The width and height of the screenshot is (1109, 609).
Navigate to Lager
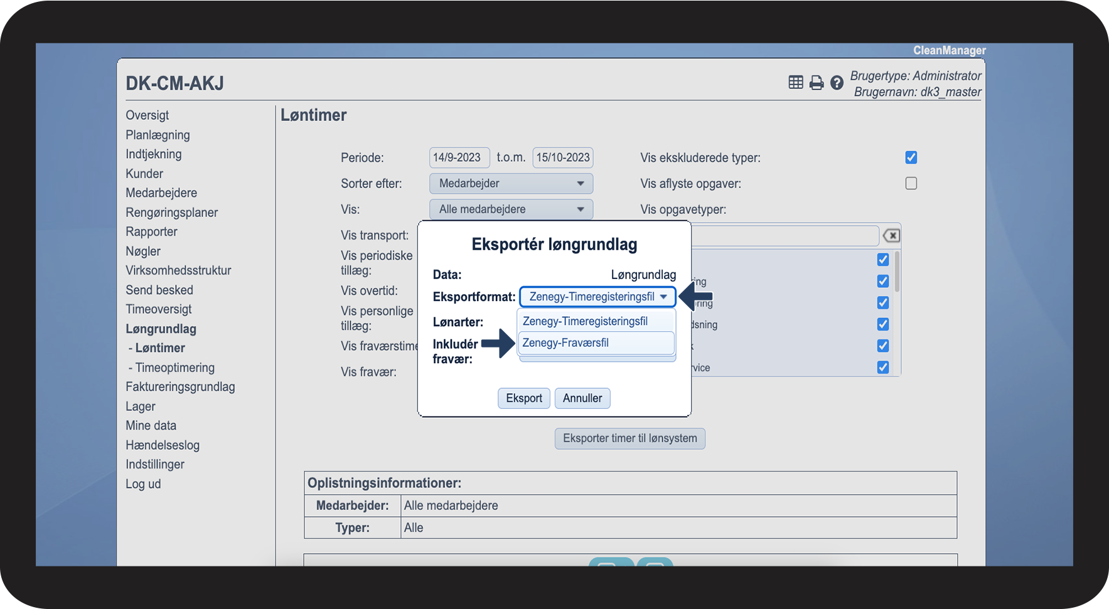tap(141, 406)
